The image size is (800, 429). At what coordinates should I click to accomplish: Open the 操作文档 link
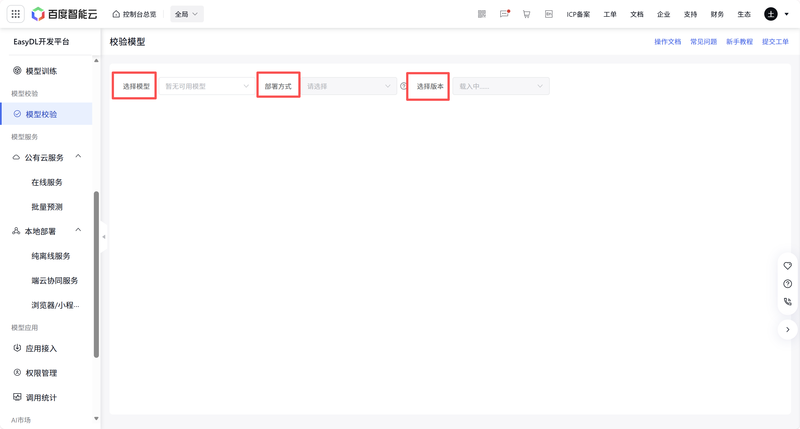tap(667, 42)
